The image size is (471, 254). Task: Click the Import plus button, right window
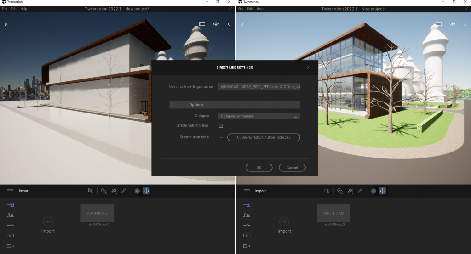coord(284,221)
